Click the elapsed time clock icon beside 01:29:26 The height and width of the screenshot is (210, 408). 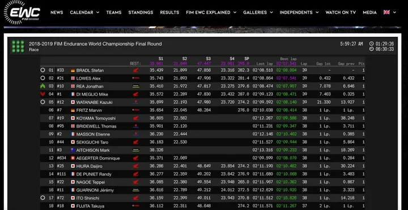click(371, 44)
